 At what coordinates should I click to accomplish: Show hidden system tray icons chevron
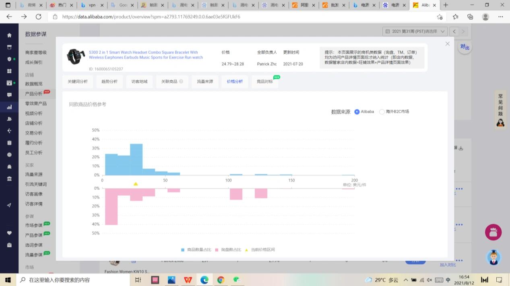click(x=406, y=280)
